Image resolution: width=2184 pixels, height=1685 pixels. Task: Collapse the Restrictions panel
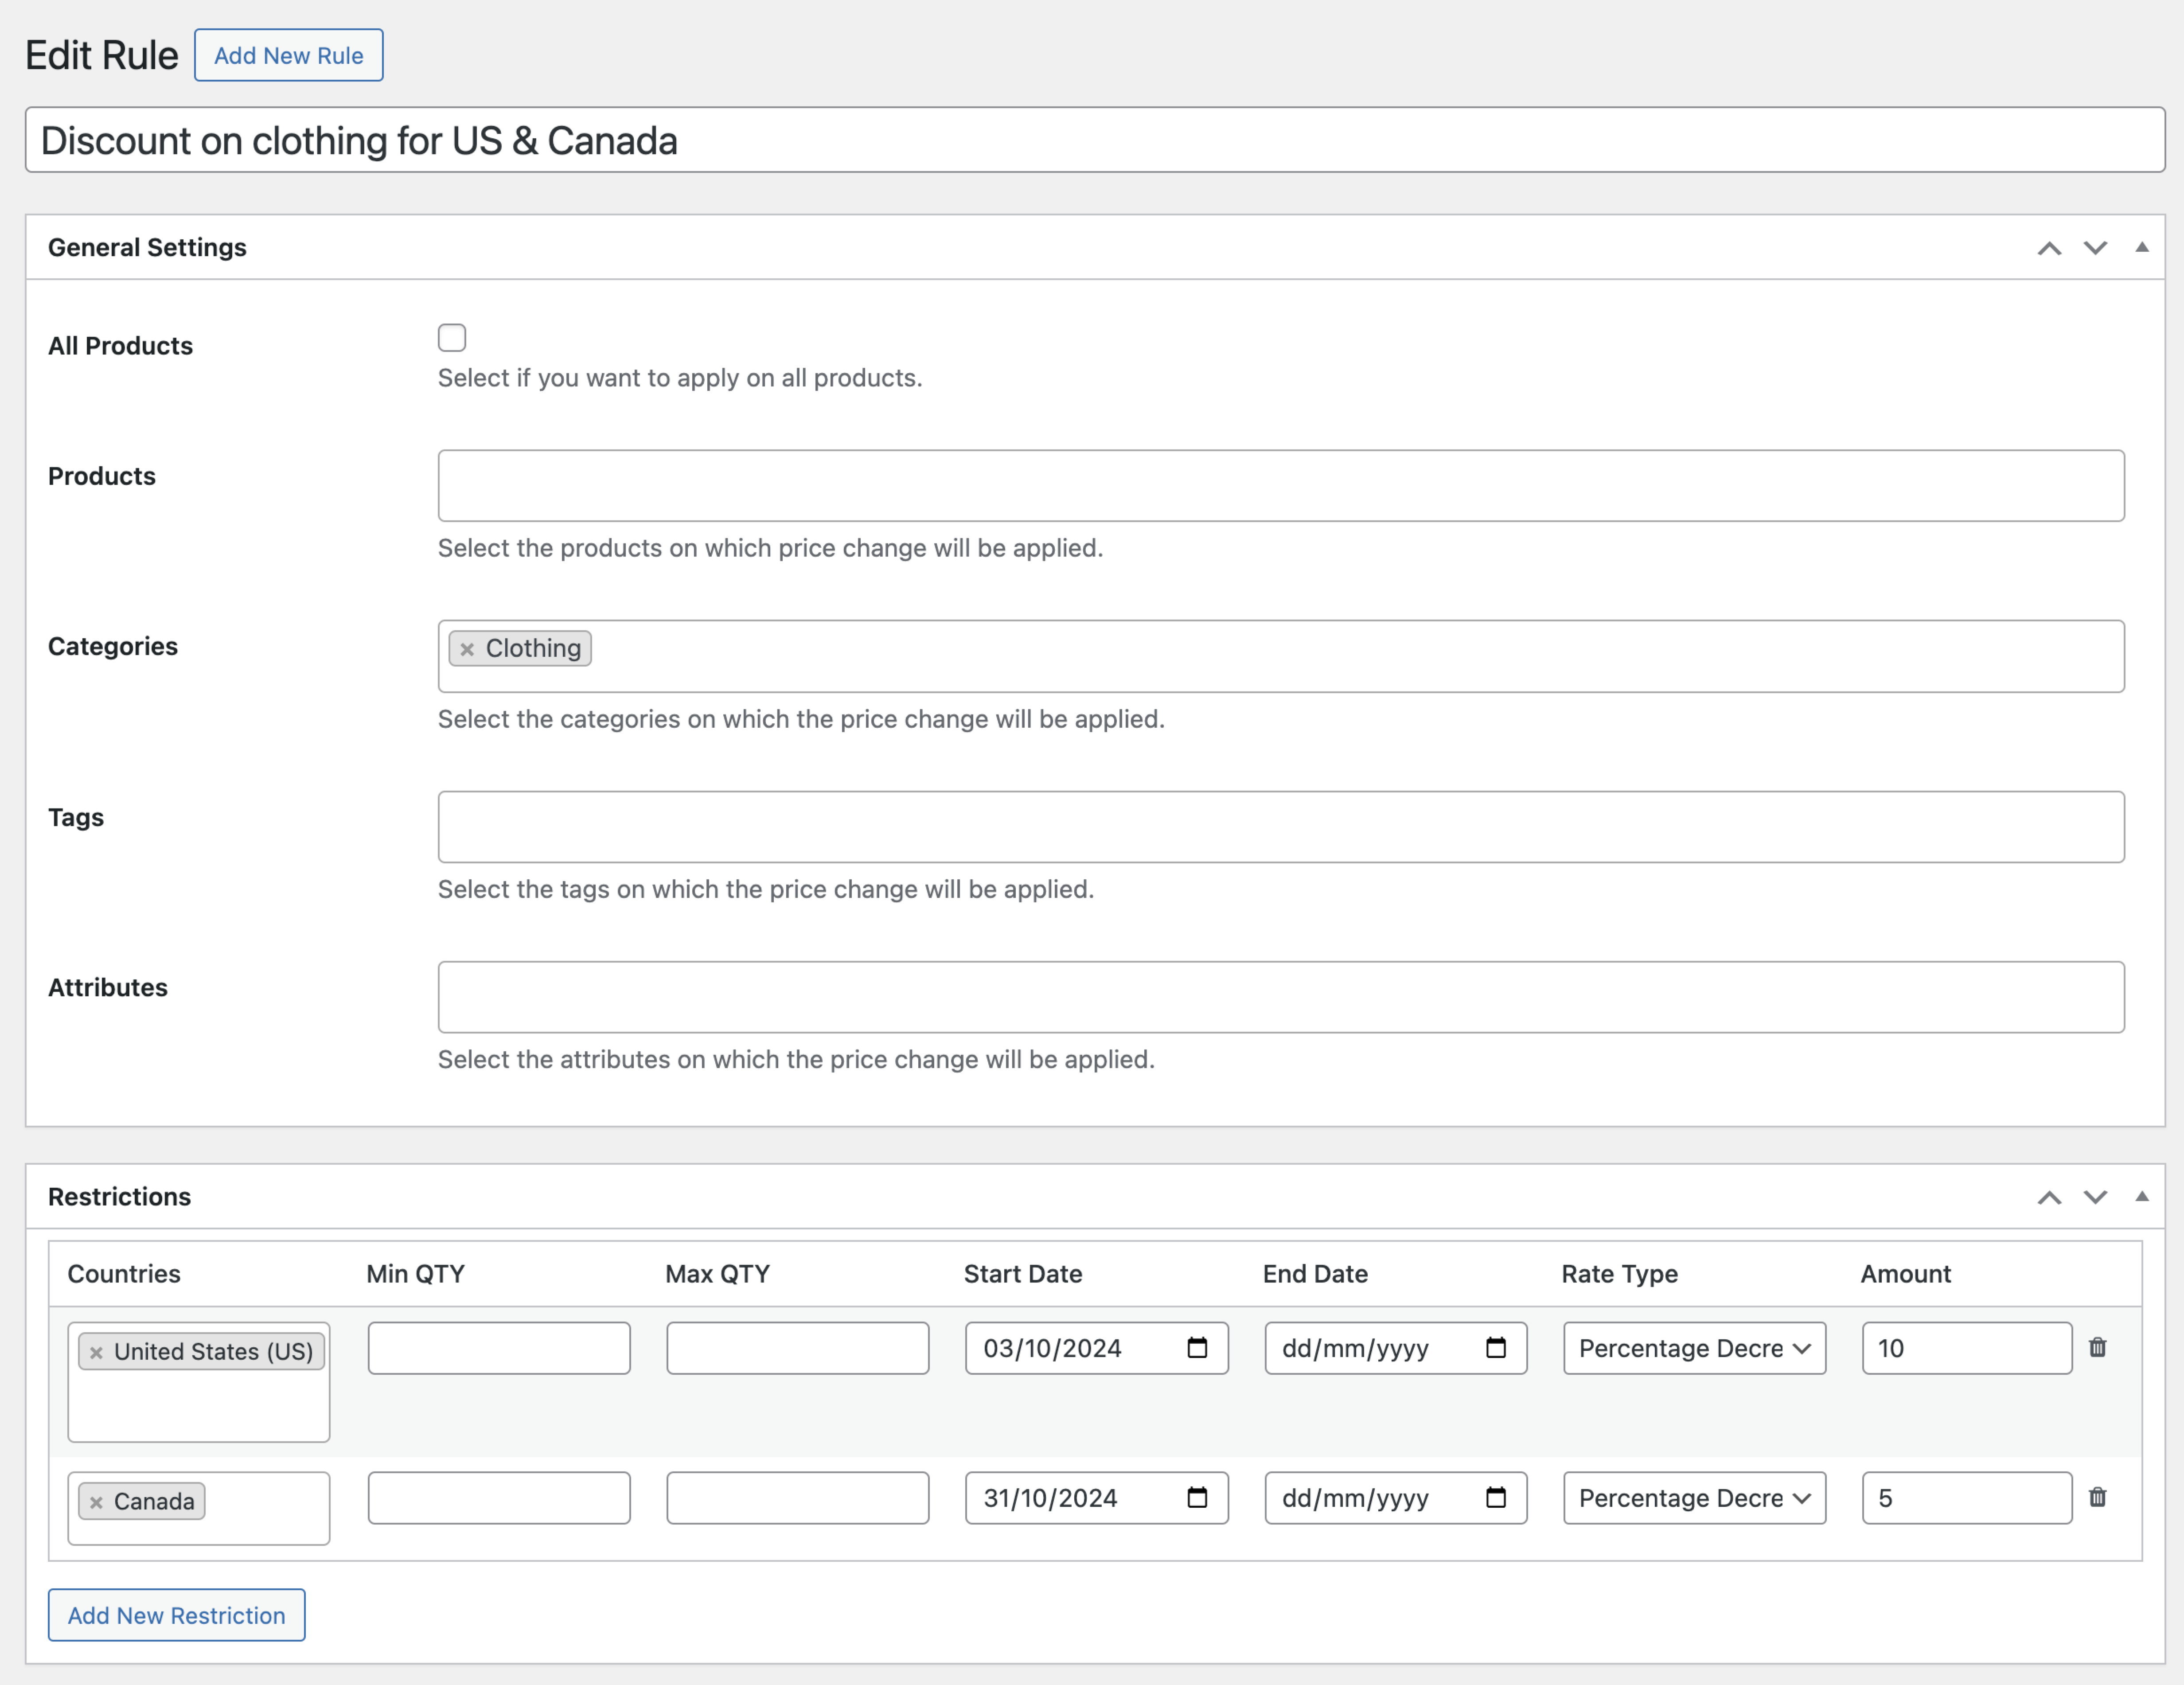pos(2141,1196)
